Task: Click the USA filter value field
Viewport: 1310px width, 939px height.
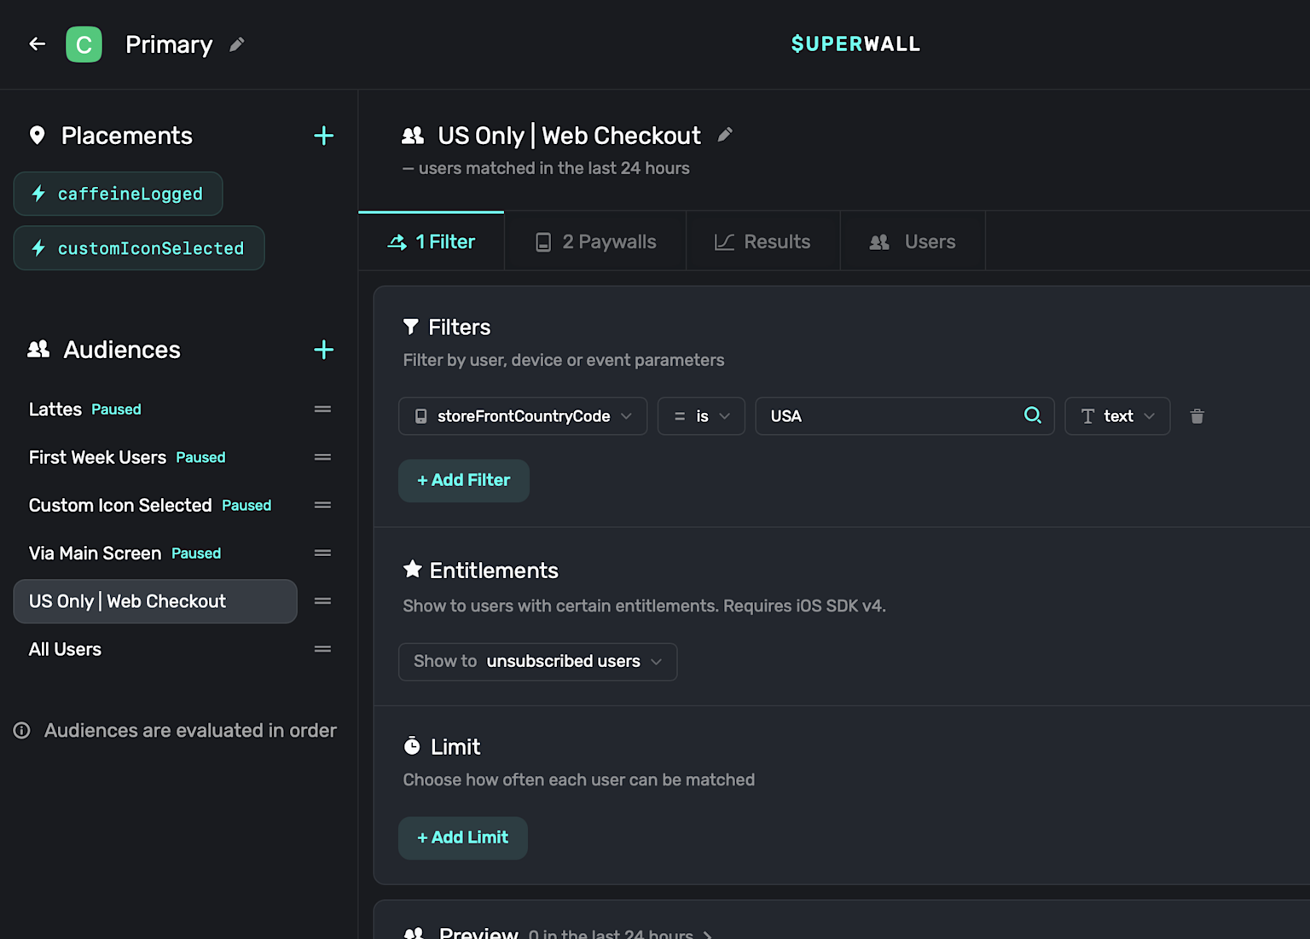Action: (x=887, y=416)
